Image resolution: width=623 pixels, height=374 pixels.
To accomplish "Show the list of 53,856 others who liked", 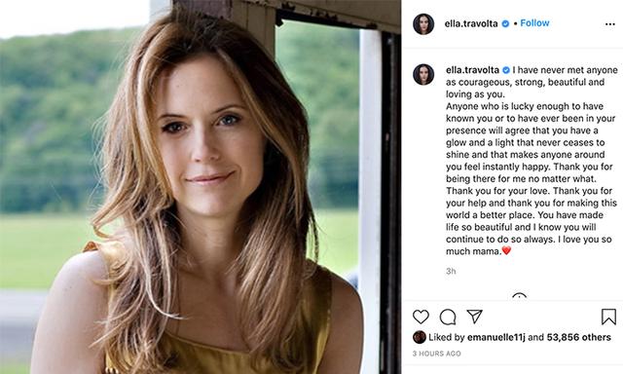I will 579,337.
